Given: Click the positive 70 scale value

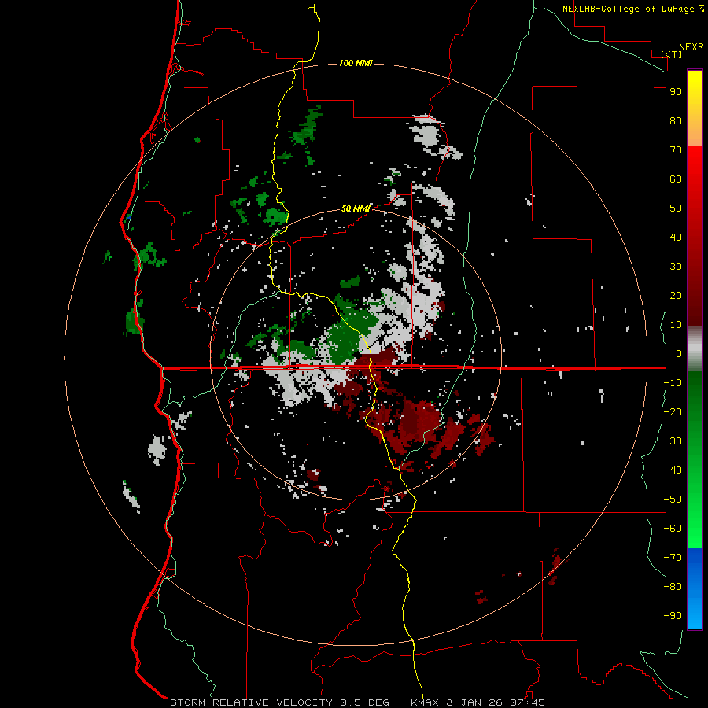Looking at the screenshot, I should pyautogui.click(x=676, y=150).
